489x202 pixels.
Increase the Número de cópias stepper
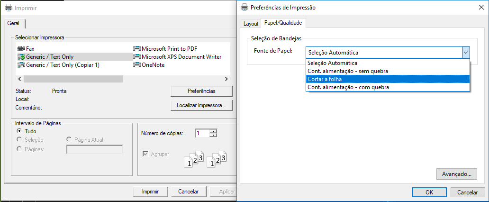tap(213, 131)
